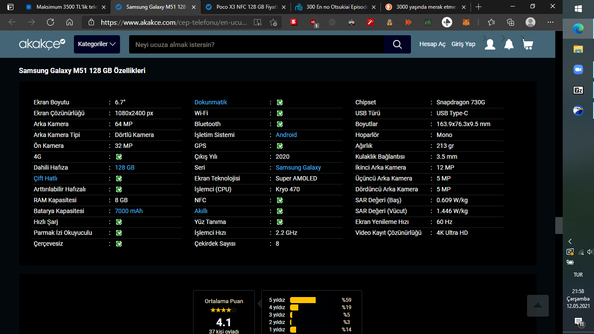Click the Snapdragon 730G chipset value
Image resolution: width=594 pixels, height=334 pixels.
(x=461, y=102)
